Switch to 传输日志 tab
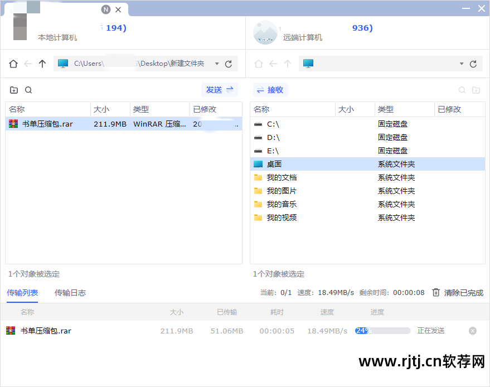This screenshot has height=387, width=490. click(70, 293)
